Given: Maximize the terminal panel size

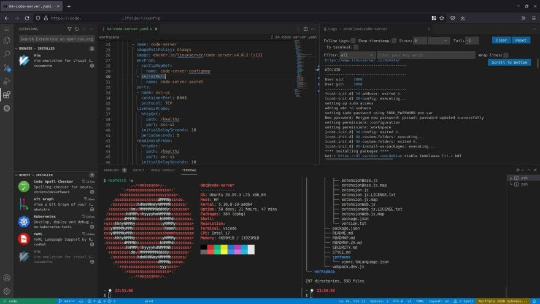Looking at the screenshot, I should (529, 170).
